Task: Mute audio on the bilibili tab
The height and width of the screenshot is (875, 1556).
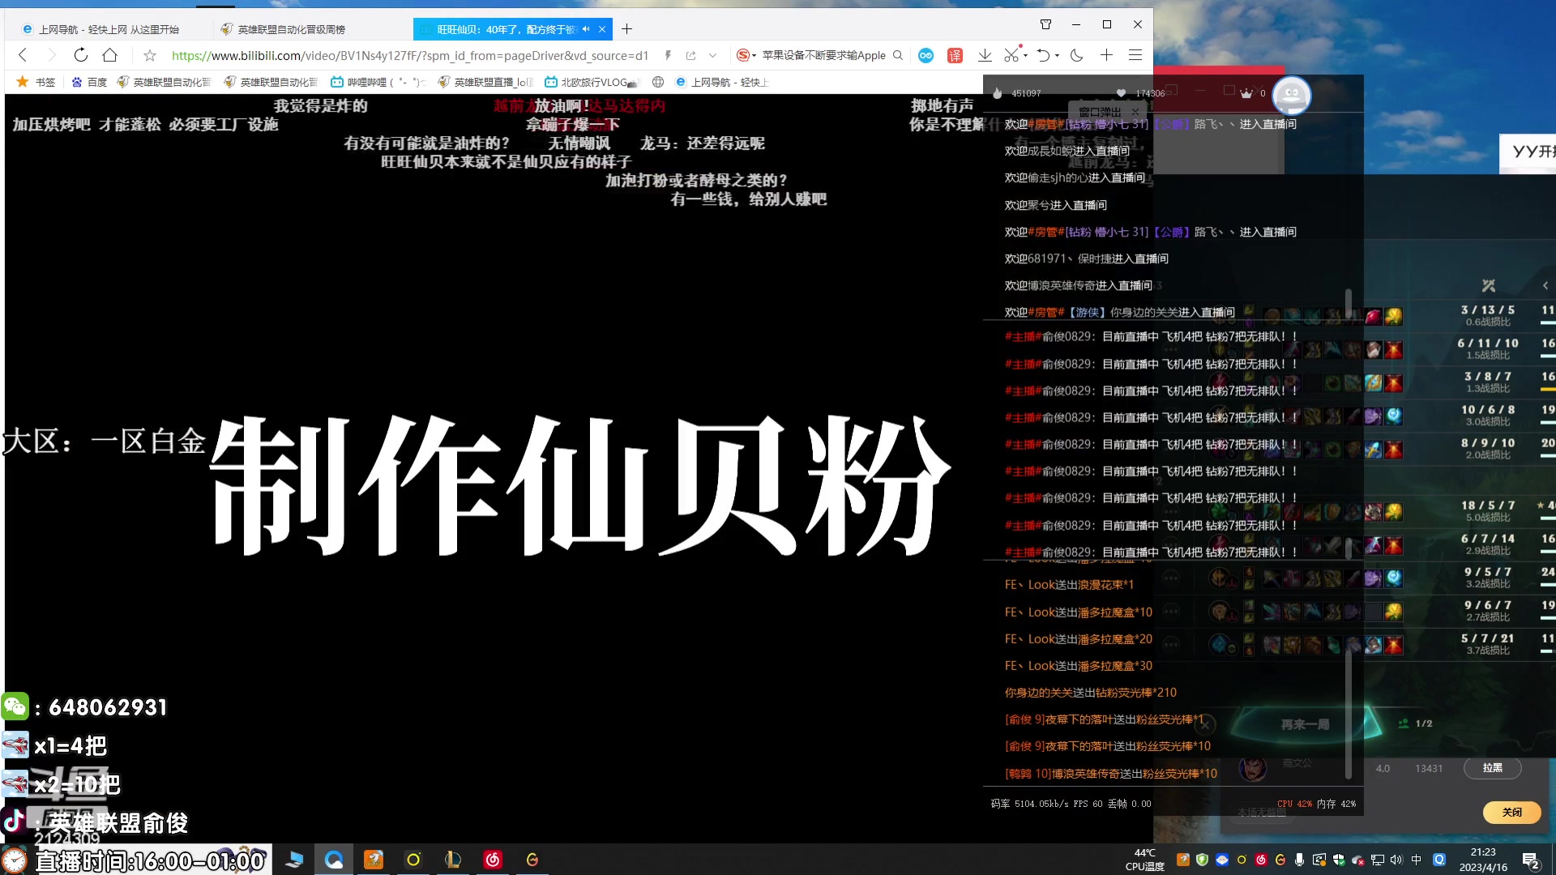Action: coord(586,29)
